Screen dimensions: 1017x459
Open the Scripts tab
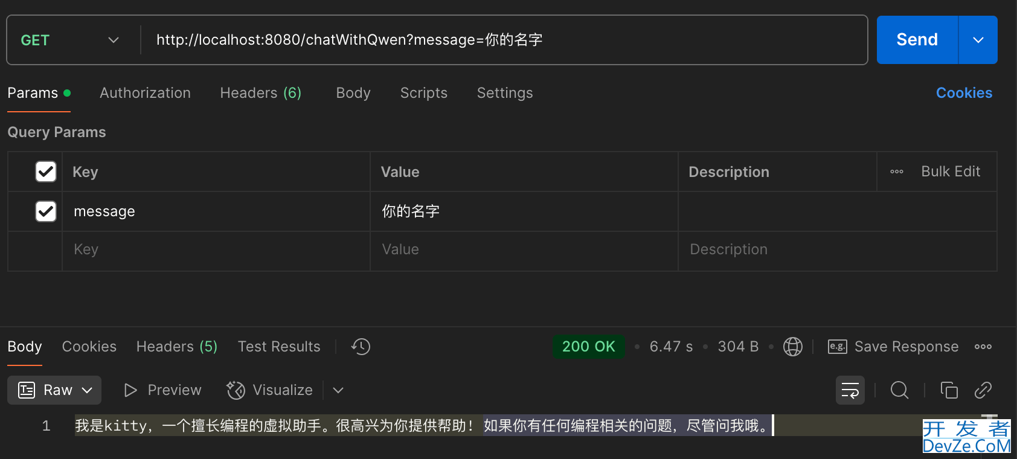pyautogui.click(x=424, y=93)
